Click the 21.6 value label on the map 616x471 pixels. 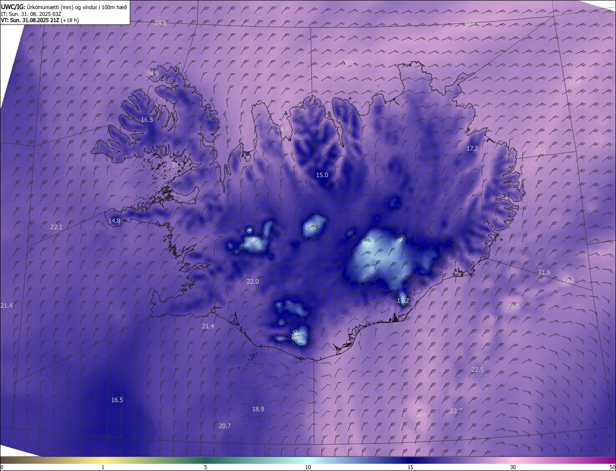[544, 273]
